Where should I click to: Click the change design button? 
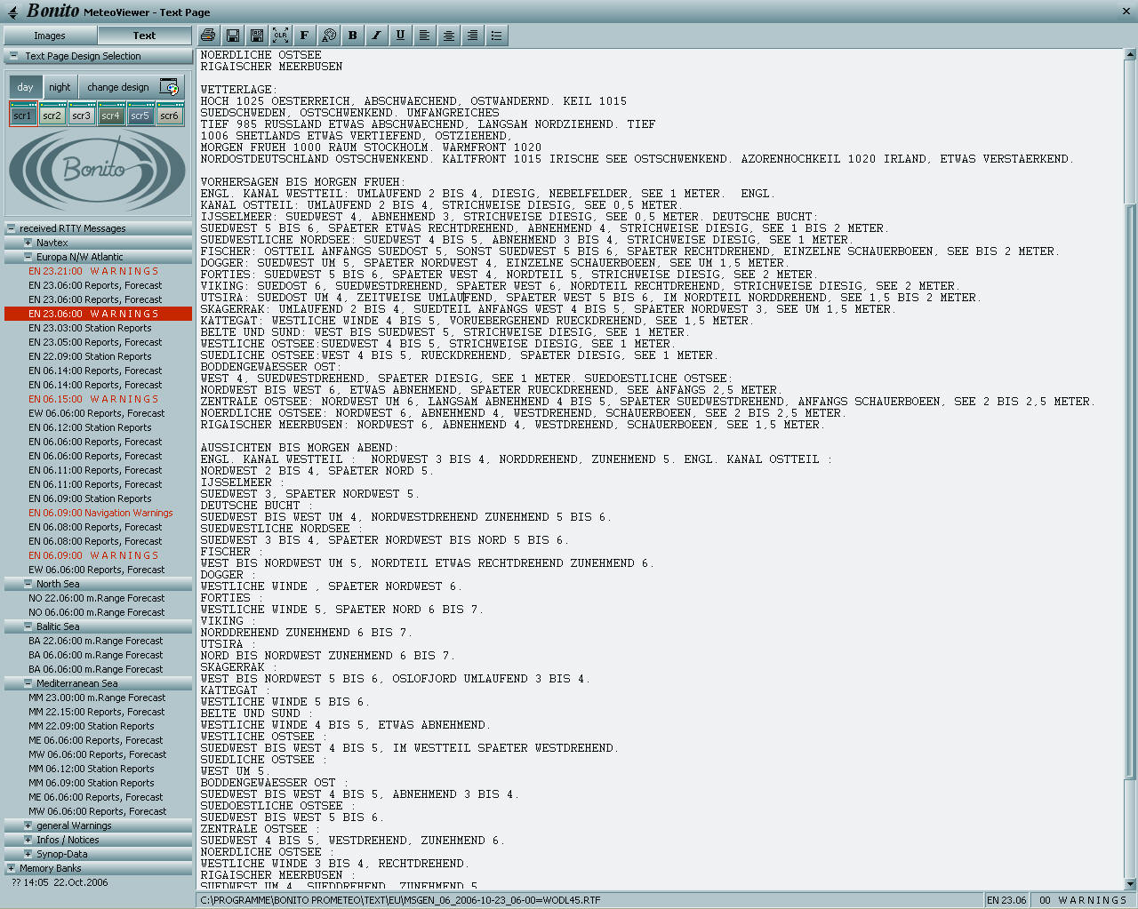point(118,87)
